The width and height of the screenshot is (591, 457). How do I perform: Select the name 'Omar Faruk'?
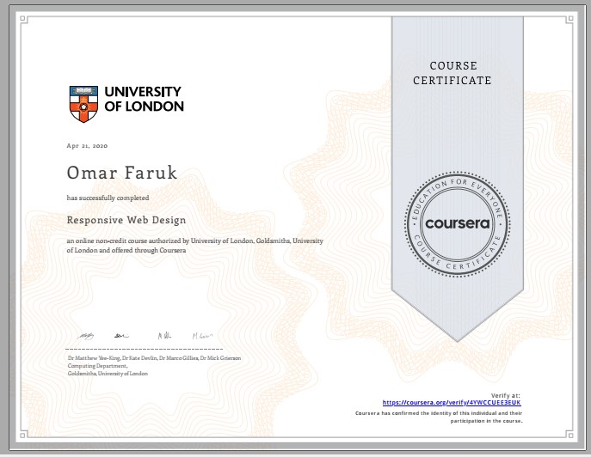coord(122,173)
